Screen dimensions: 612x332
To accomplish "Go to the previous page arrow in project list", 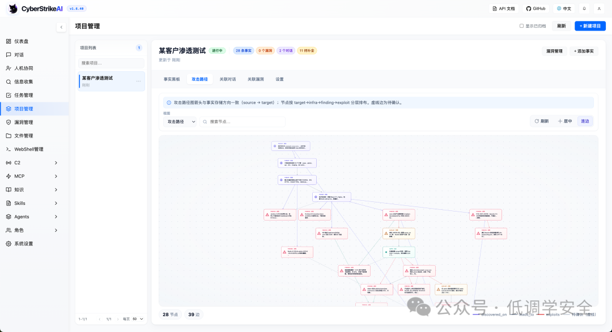I will click(x=100, y=319).
